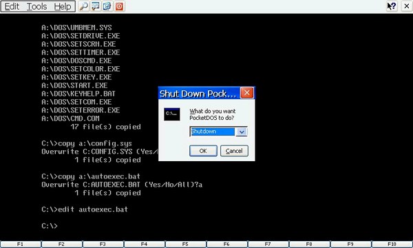Confirm shutdown with OK button

203,151
